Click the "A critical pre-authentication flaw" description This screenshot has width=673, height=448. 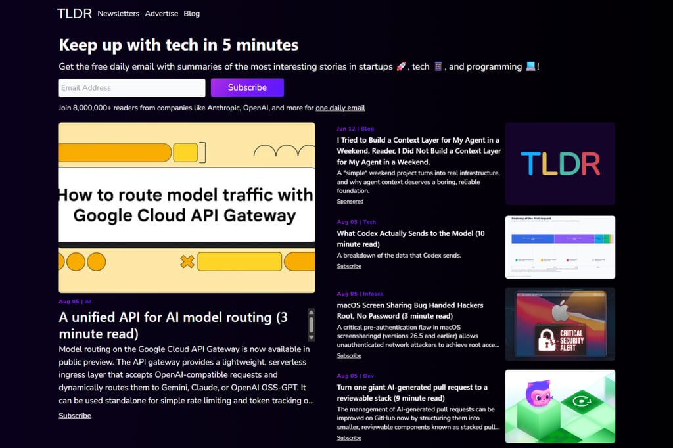tap(418, 336)
